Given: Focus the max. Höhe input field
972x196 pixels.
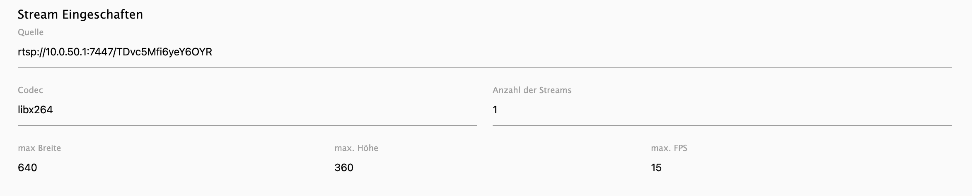Looking at the screenshot, I should coord(484,168).
